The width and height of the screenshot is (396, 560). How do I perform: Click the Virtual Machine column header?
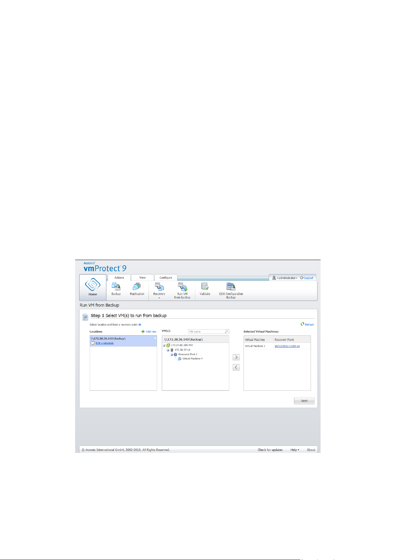pyautogui.click(x=259, y=340)
